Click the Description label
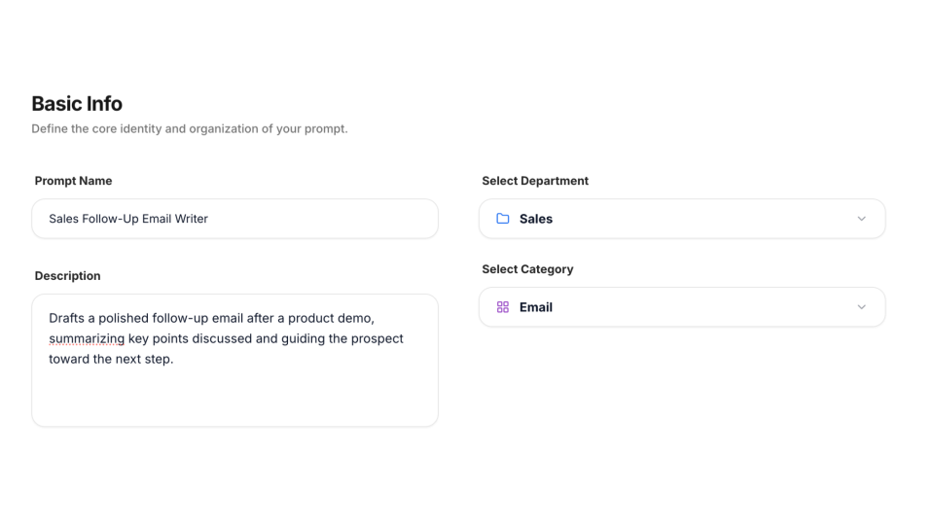The height and width of the screenshot is (525, 934). (x=67, y=276)
